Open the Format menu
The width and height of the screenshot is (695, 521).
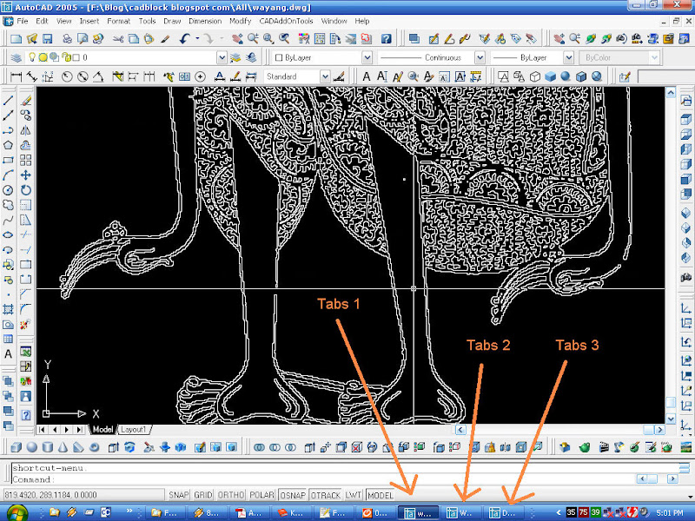click(x=118, y=21)
